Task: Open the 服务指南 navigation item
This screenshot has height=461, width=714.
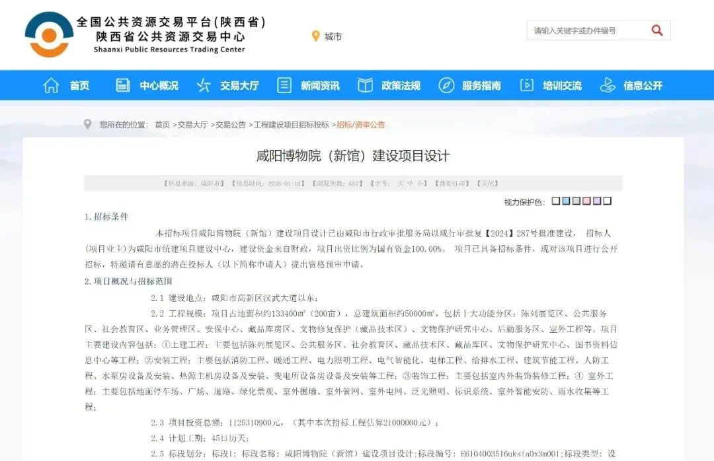Action: [481, 86]
